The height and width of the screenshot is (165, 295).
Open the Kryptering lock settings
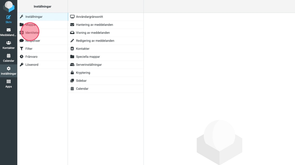(83, 73)
